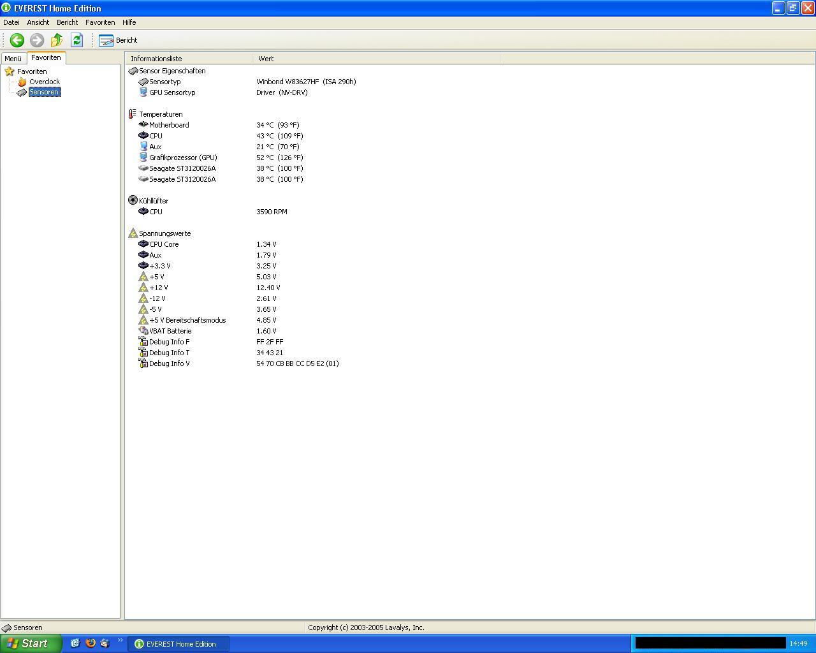816x653 pixels.
Task: Click the CPU Core voltage icon
Action: tap(143, 244)
